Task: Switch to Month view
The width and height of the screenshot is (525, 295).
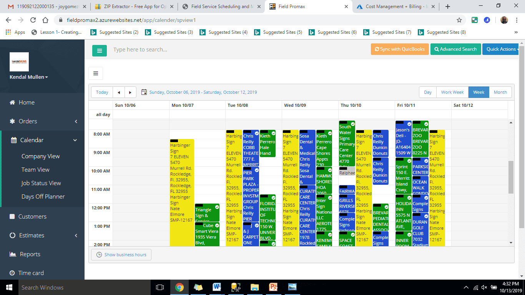Action: tap(500, 92)
